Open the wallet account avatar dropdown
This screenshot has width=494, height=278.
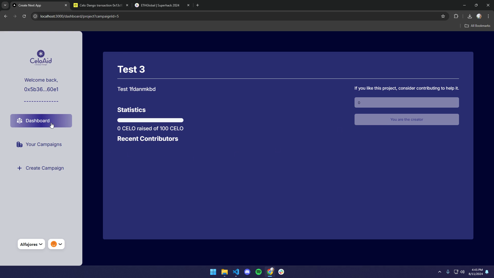coord(56,244)
